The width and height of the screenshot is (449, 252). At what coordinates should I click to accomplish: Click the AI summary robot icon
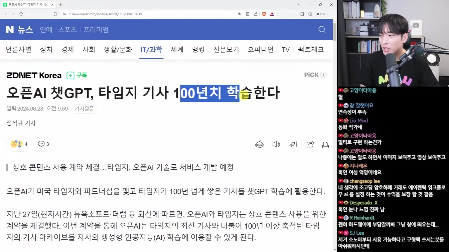[x=260, y=144]
